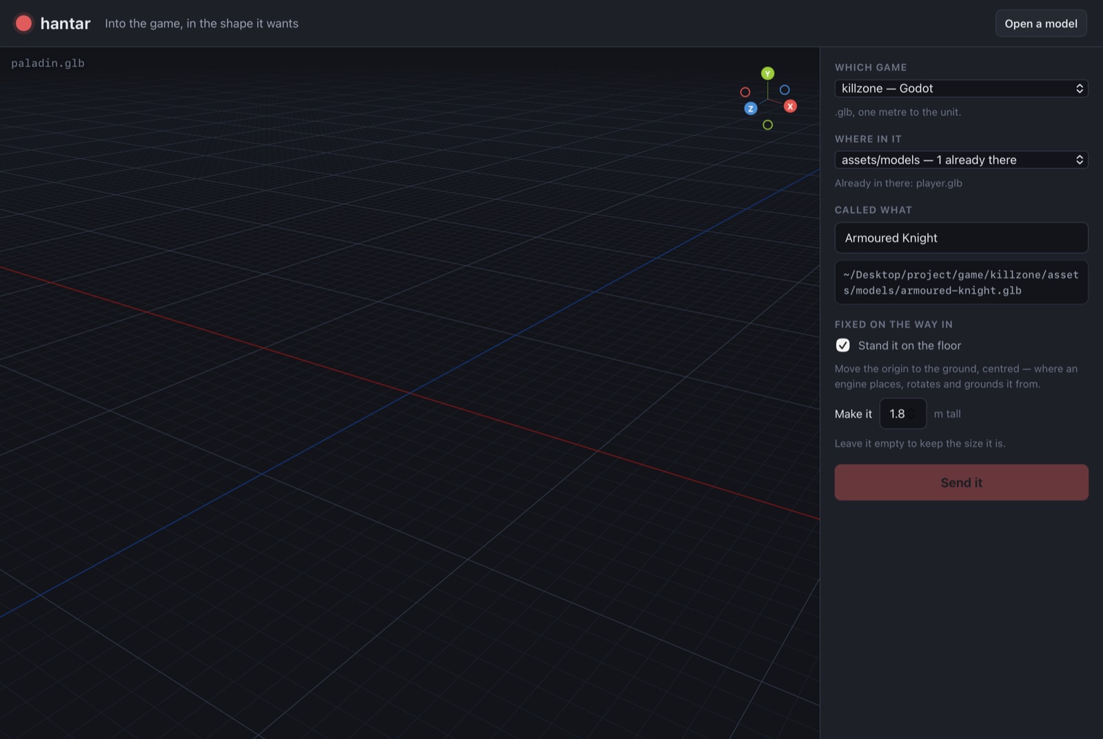1103x739 pixels.
Task: Click the armoured-knight.glb destination path text
Action: click(961, 283)
